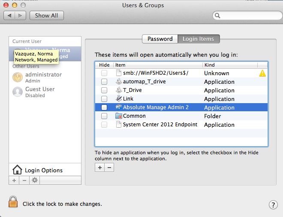
Task: Click the Item column header
Action: click(x=158, y=65)
